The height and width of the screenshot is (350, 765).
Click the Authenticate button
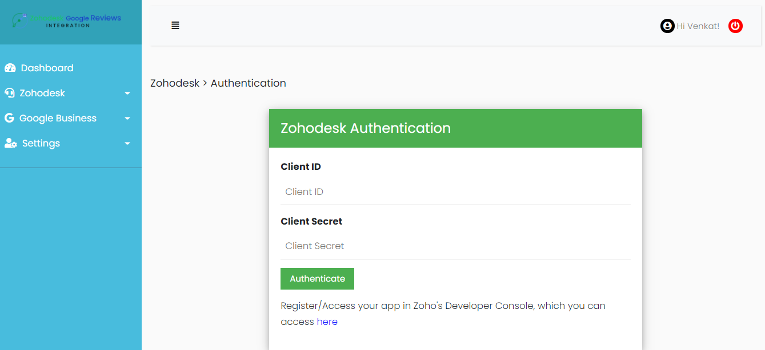(317, 279)
